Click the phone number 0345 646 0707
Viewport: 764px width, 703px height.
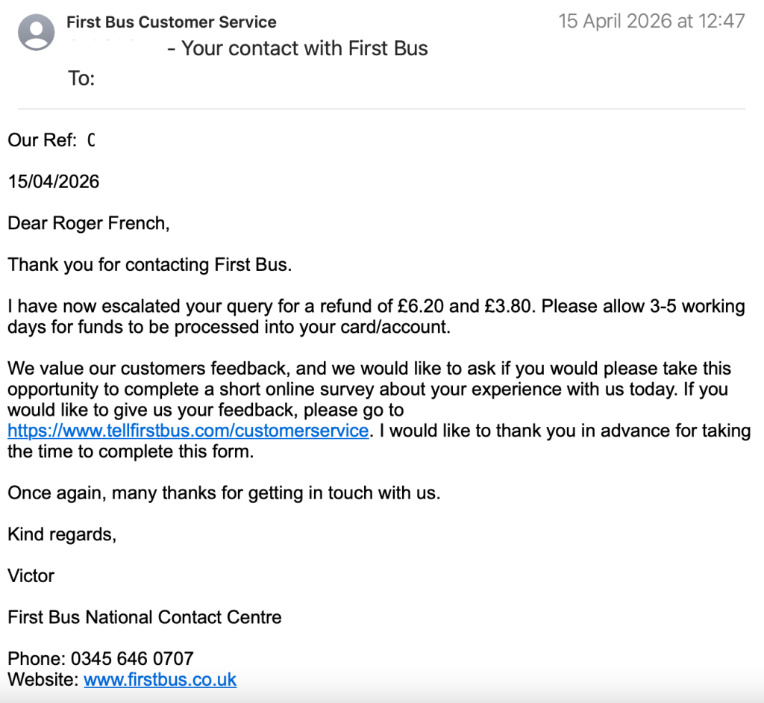click(132, 658)
